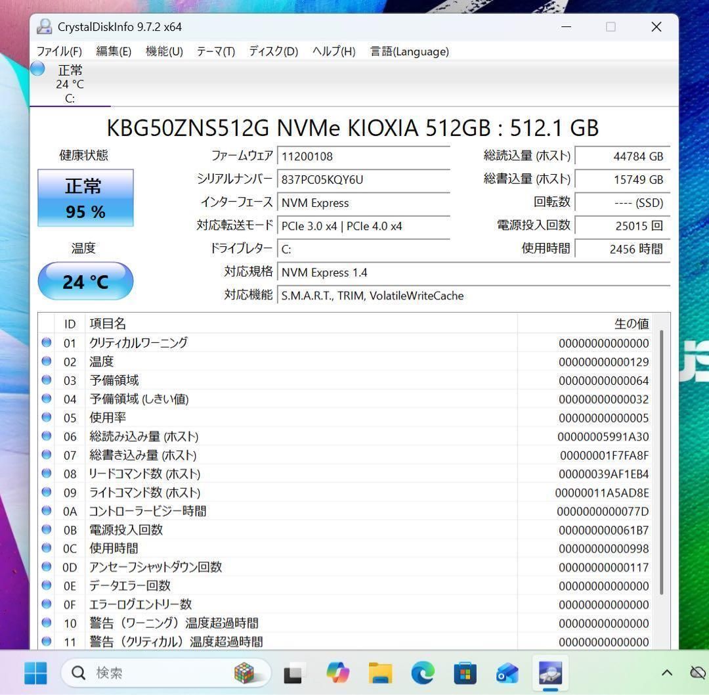Screen dimensions: 709x695
Task: Click the blue status dot beside クリティカルワーニング
Action: point(46,342)
